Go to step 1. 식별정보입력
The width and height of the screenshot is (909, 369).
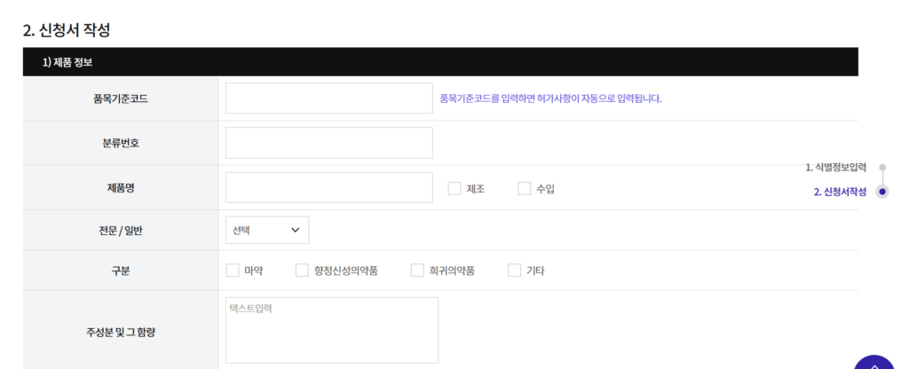click(835, 167)
